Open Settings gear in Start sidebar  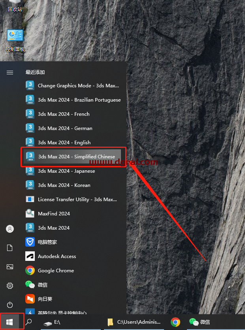pos(10,286)
